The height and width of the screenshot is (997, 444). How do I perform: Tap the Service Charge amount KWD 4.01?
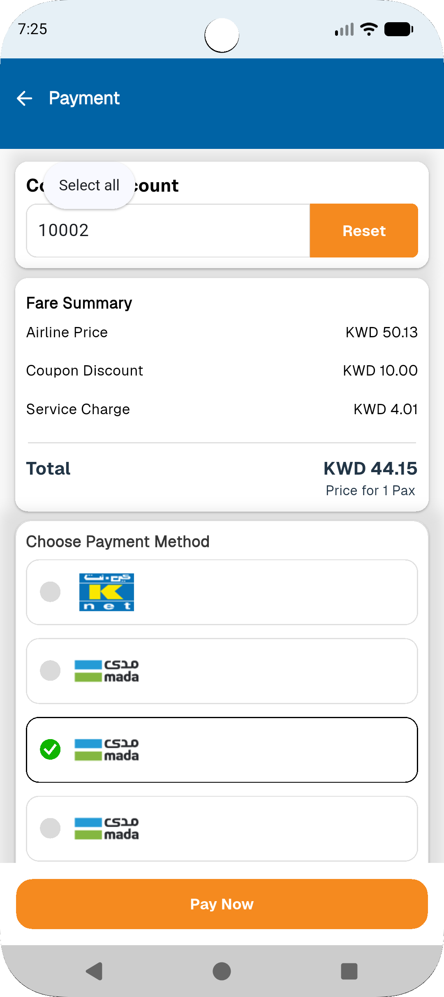coord(385,409)
